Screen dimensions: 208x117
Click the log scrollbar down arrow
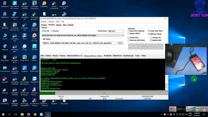pyautogui.click(x=166, y=89)
